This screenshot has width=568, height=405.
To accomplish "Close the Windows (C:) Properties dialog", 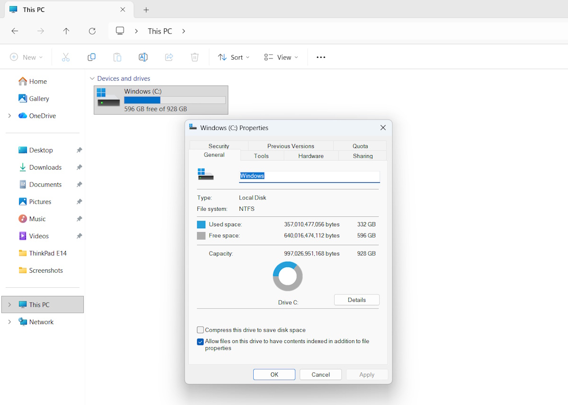I will click(x=383, y=128).
